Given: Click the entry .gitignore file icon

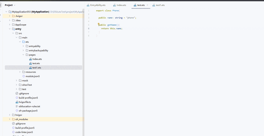Looking at the screenshot, I should point(17,94).
